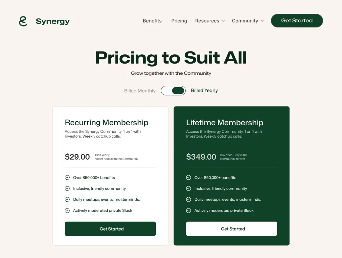Select the Billed Monthly option label
Screen dimensions: 342x258
[140, 91]
